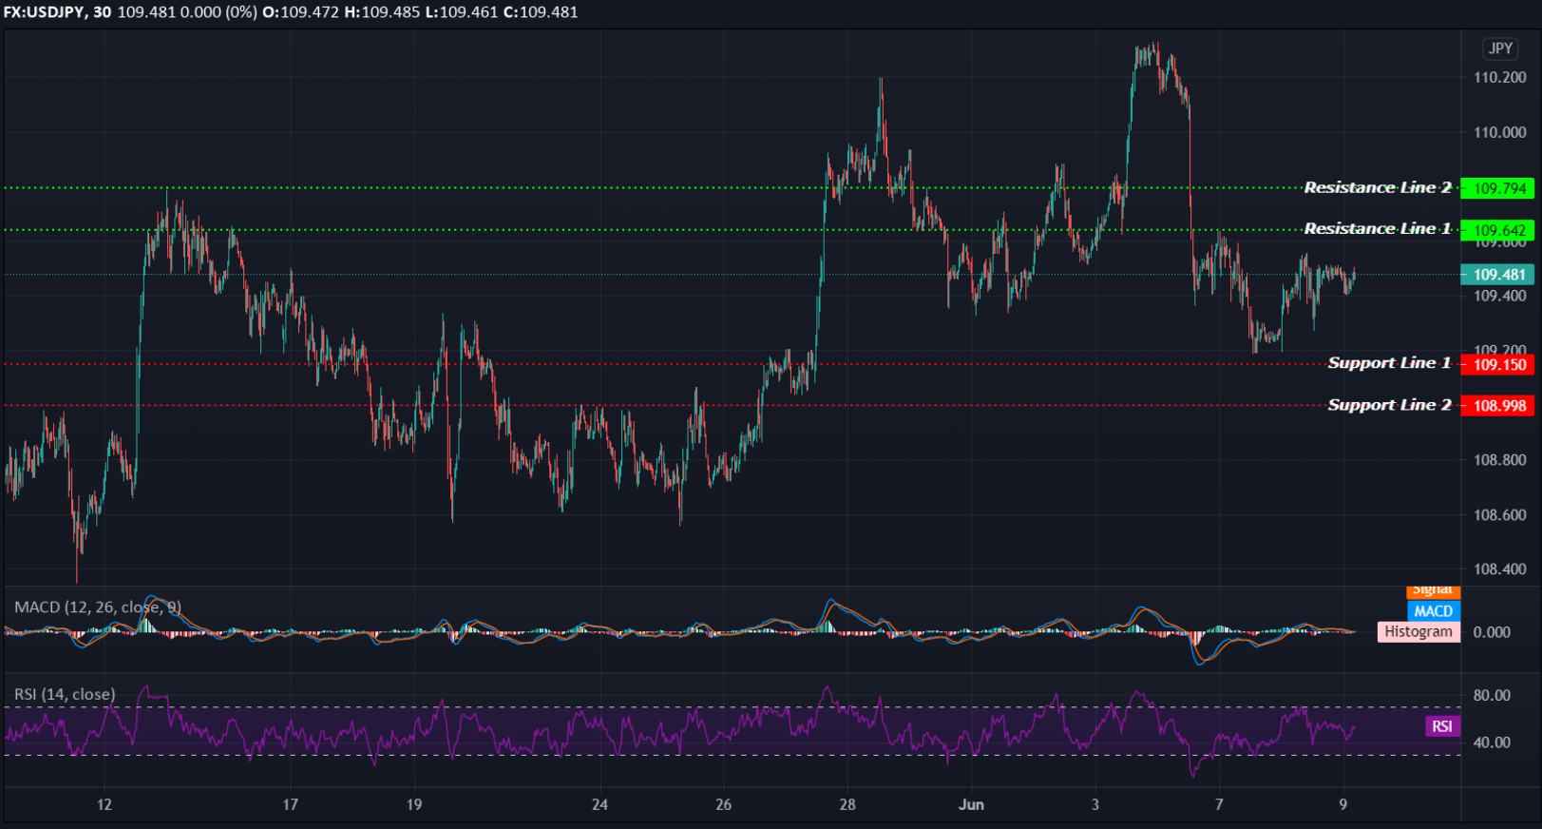Click date 24 on time axis
The image size is (1542, 829).
pyautogui.click(x=600, y=804)
